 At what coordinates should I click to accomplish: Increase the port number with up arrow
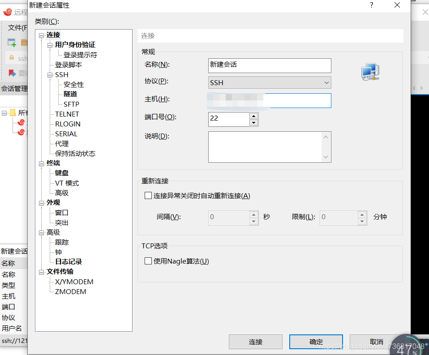(253, 116)
